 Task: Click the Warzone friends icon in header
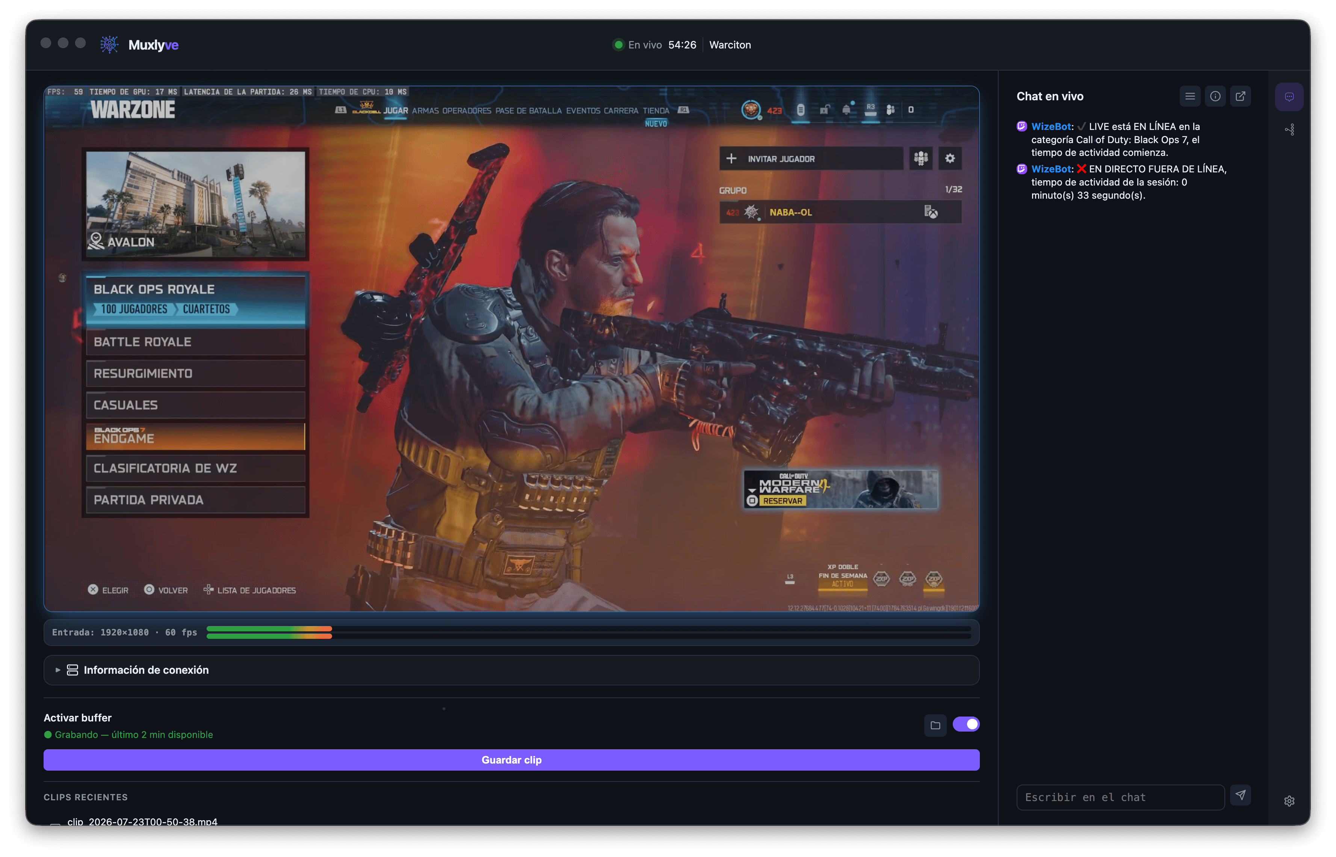tap(891, 110)
